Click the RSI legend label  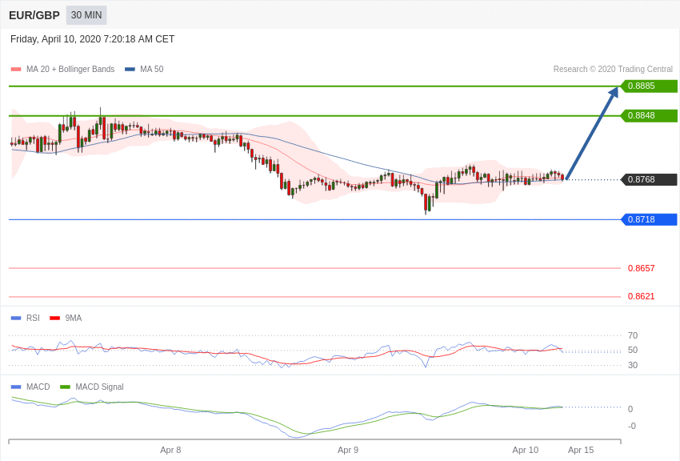point(33,318)
